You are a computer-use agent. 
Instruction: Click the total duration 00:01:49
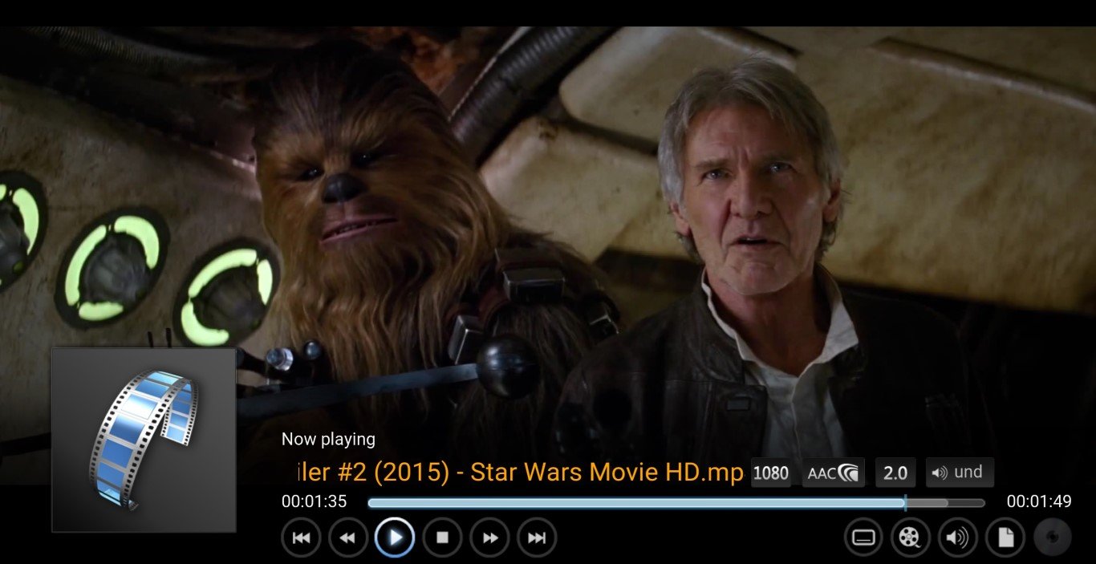[1039, 501]
